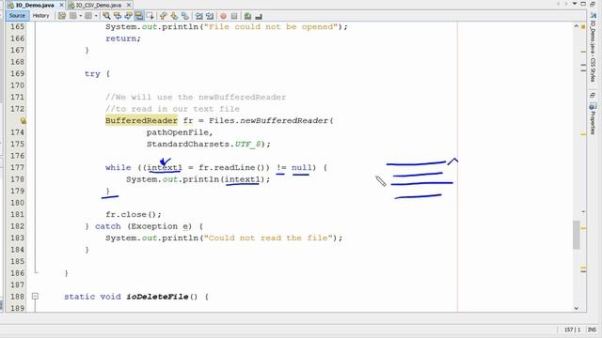Click the restore icon above CSS Styles panel

tap(594, 4)
